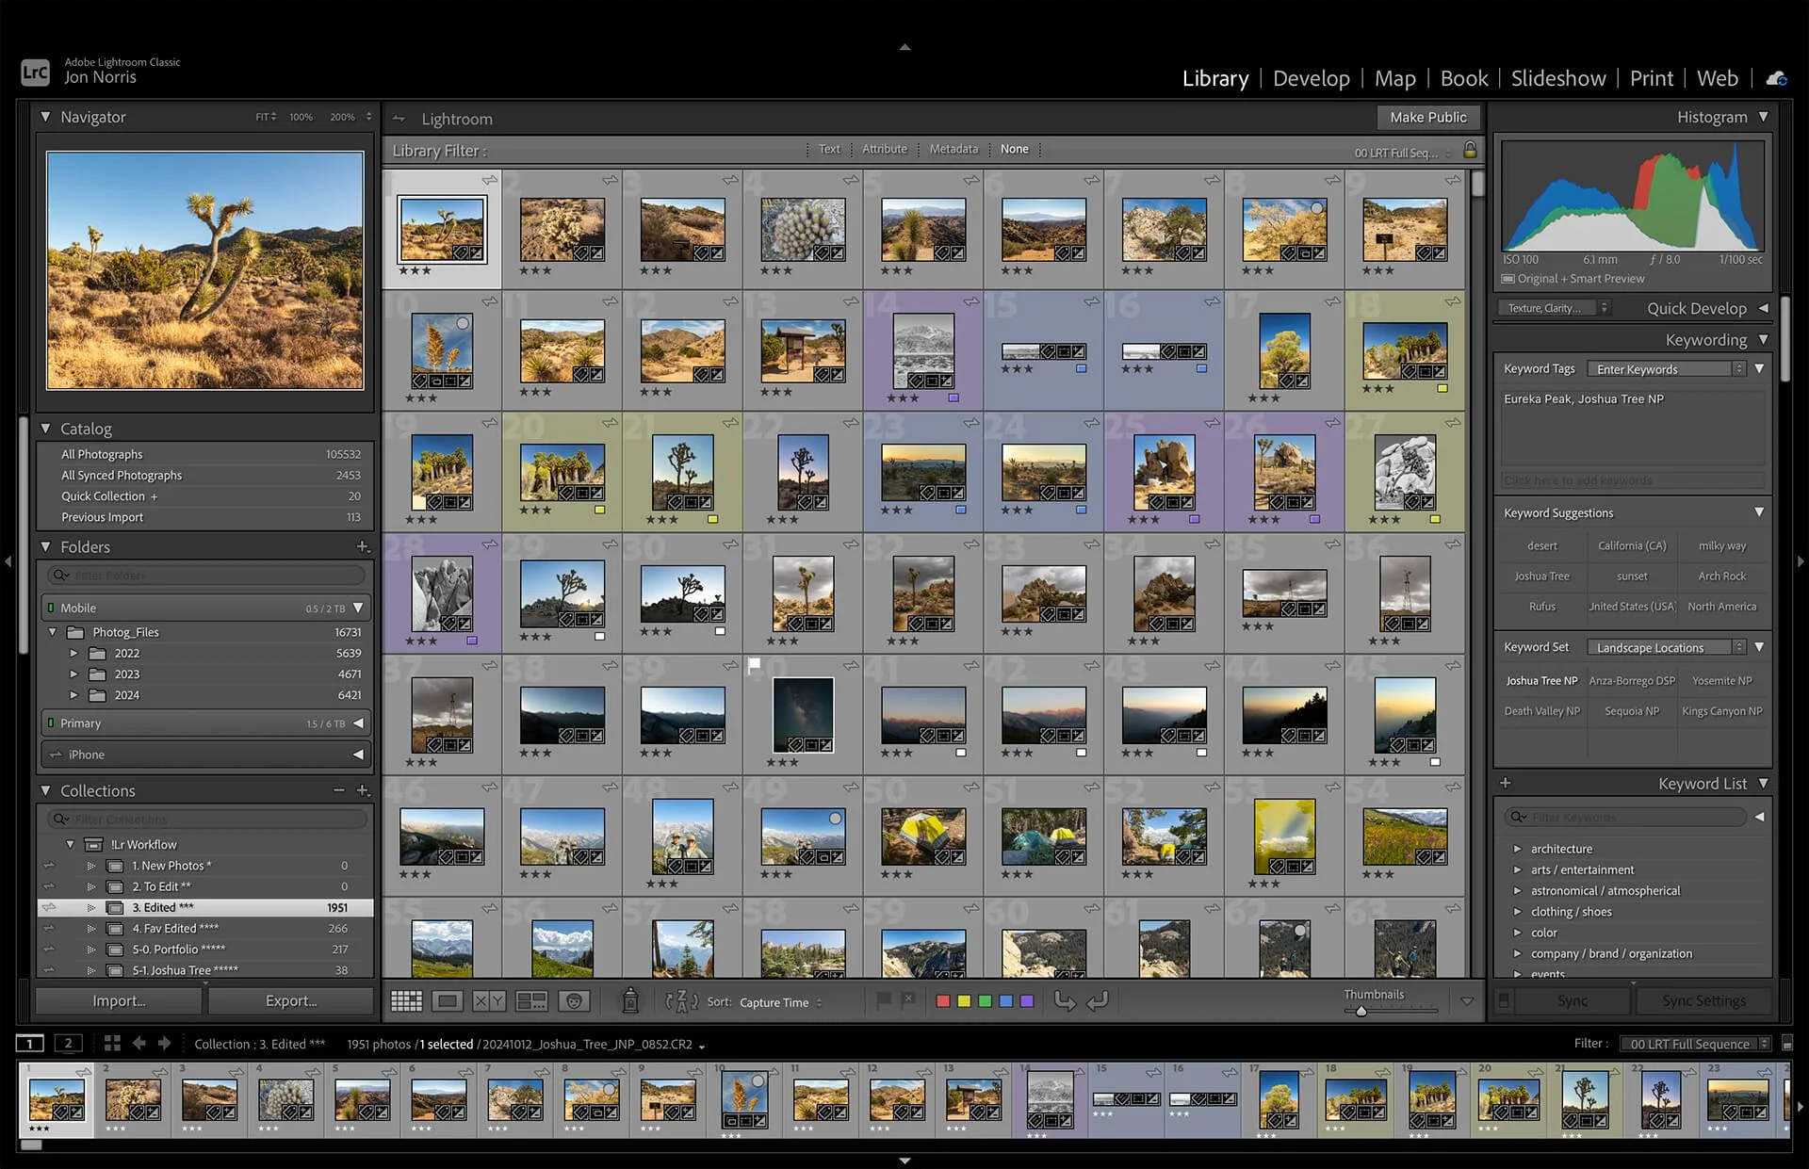The image size is (1809, 1169).
Task: Switch to Loupe view icon
Action: click(x=448, y=1001)
